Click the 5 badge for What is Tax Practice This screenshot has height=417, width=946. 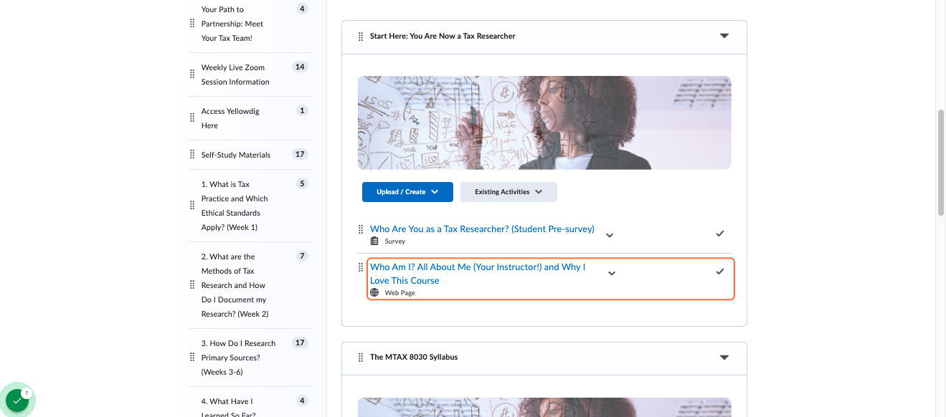point(302,183)
